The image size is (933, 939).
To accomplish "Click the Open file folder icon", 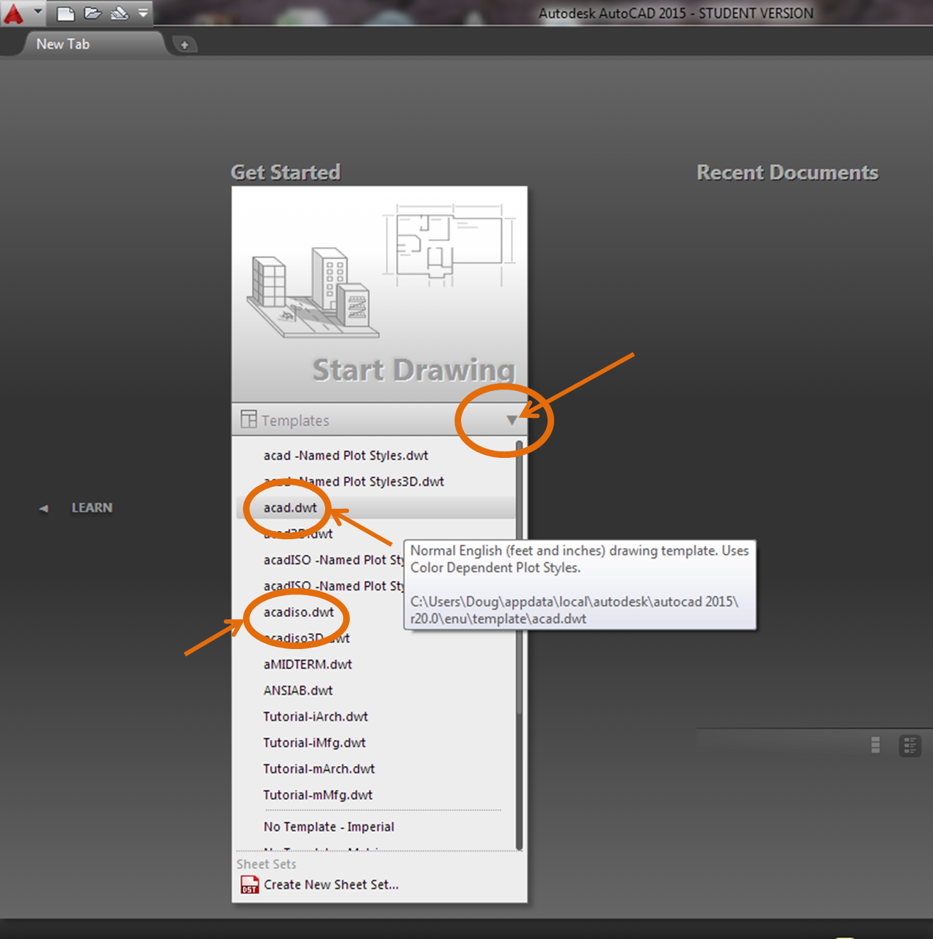I will click(92, 13).
